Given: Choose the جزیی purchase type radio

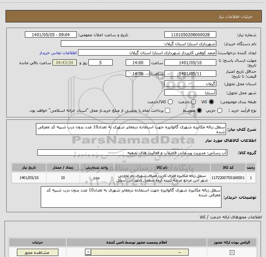Looking at the screenshot, I should pyautogui.click(x=220, y=110).
